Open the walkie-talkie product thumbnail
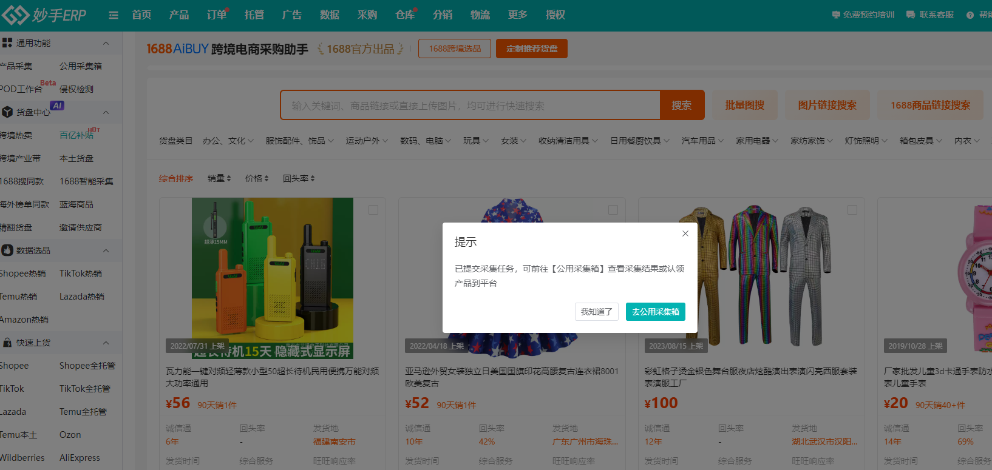Viewport: 992px width, 470px height. 273,278
